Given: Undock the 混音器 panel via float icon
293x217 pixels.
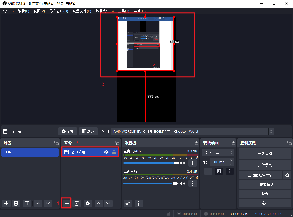Looking at the screenshot, I should pyautogui.click(x=196, y=143).
